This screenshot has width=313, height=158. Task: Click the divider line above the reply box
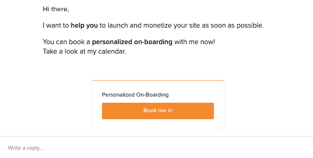tap(157, 136)
